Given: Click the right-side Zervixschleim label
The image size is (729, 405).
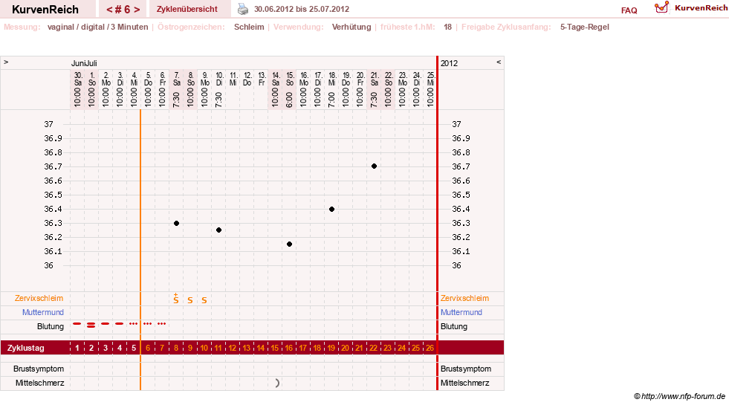Looking at the screenshot, I should click(464, 298).
